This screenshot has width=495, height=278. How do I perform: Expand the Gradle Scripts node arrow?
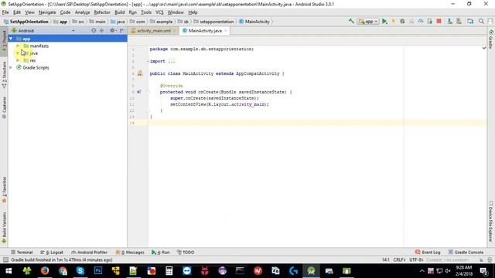[x=11, y=67]
